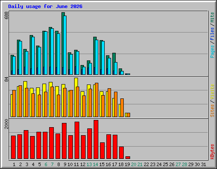217x169 pixels.
Task: Click day 9 on the date axis
Action: 65,164
